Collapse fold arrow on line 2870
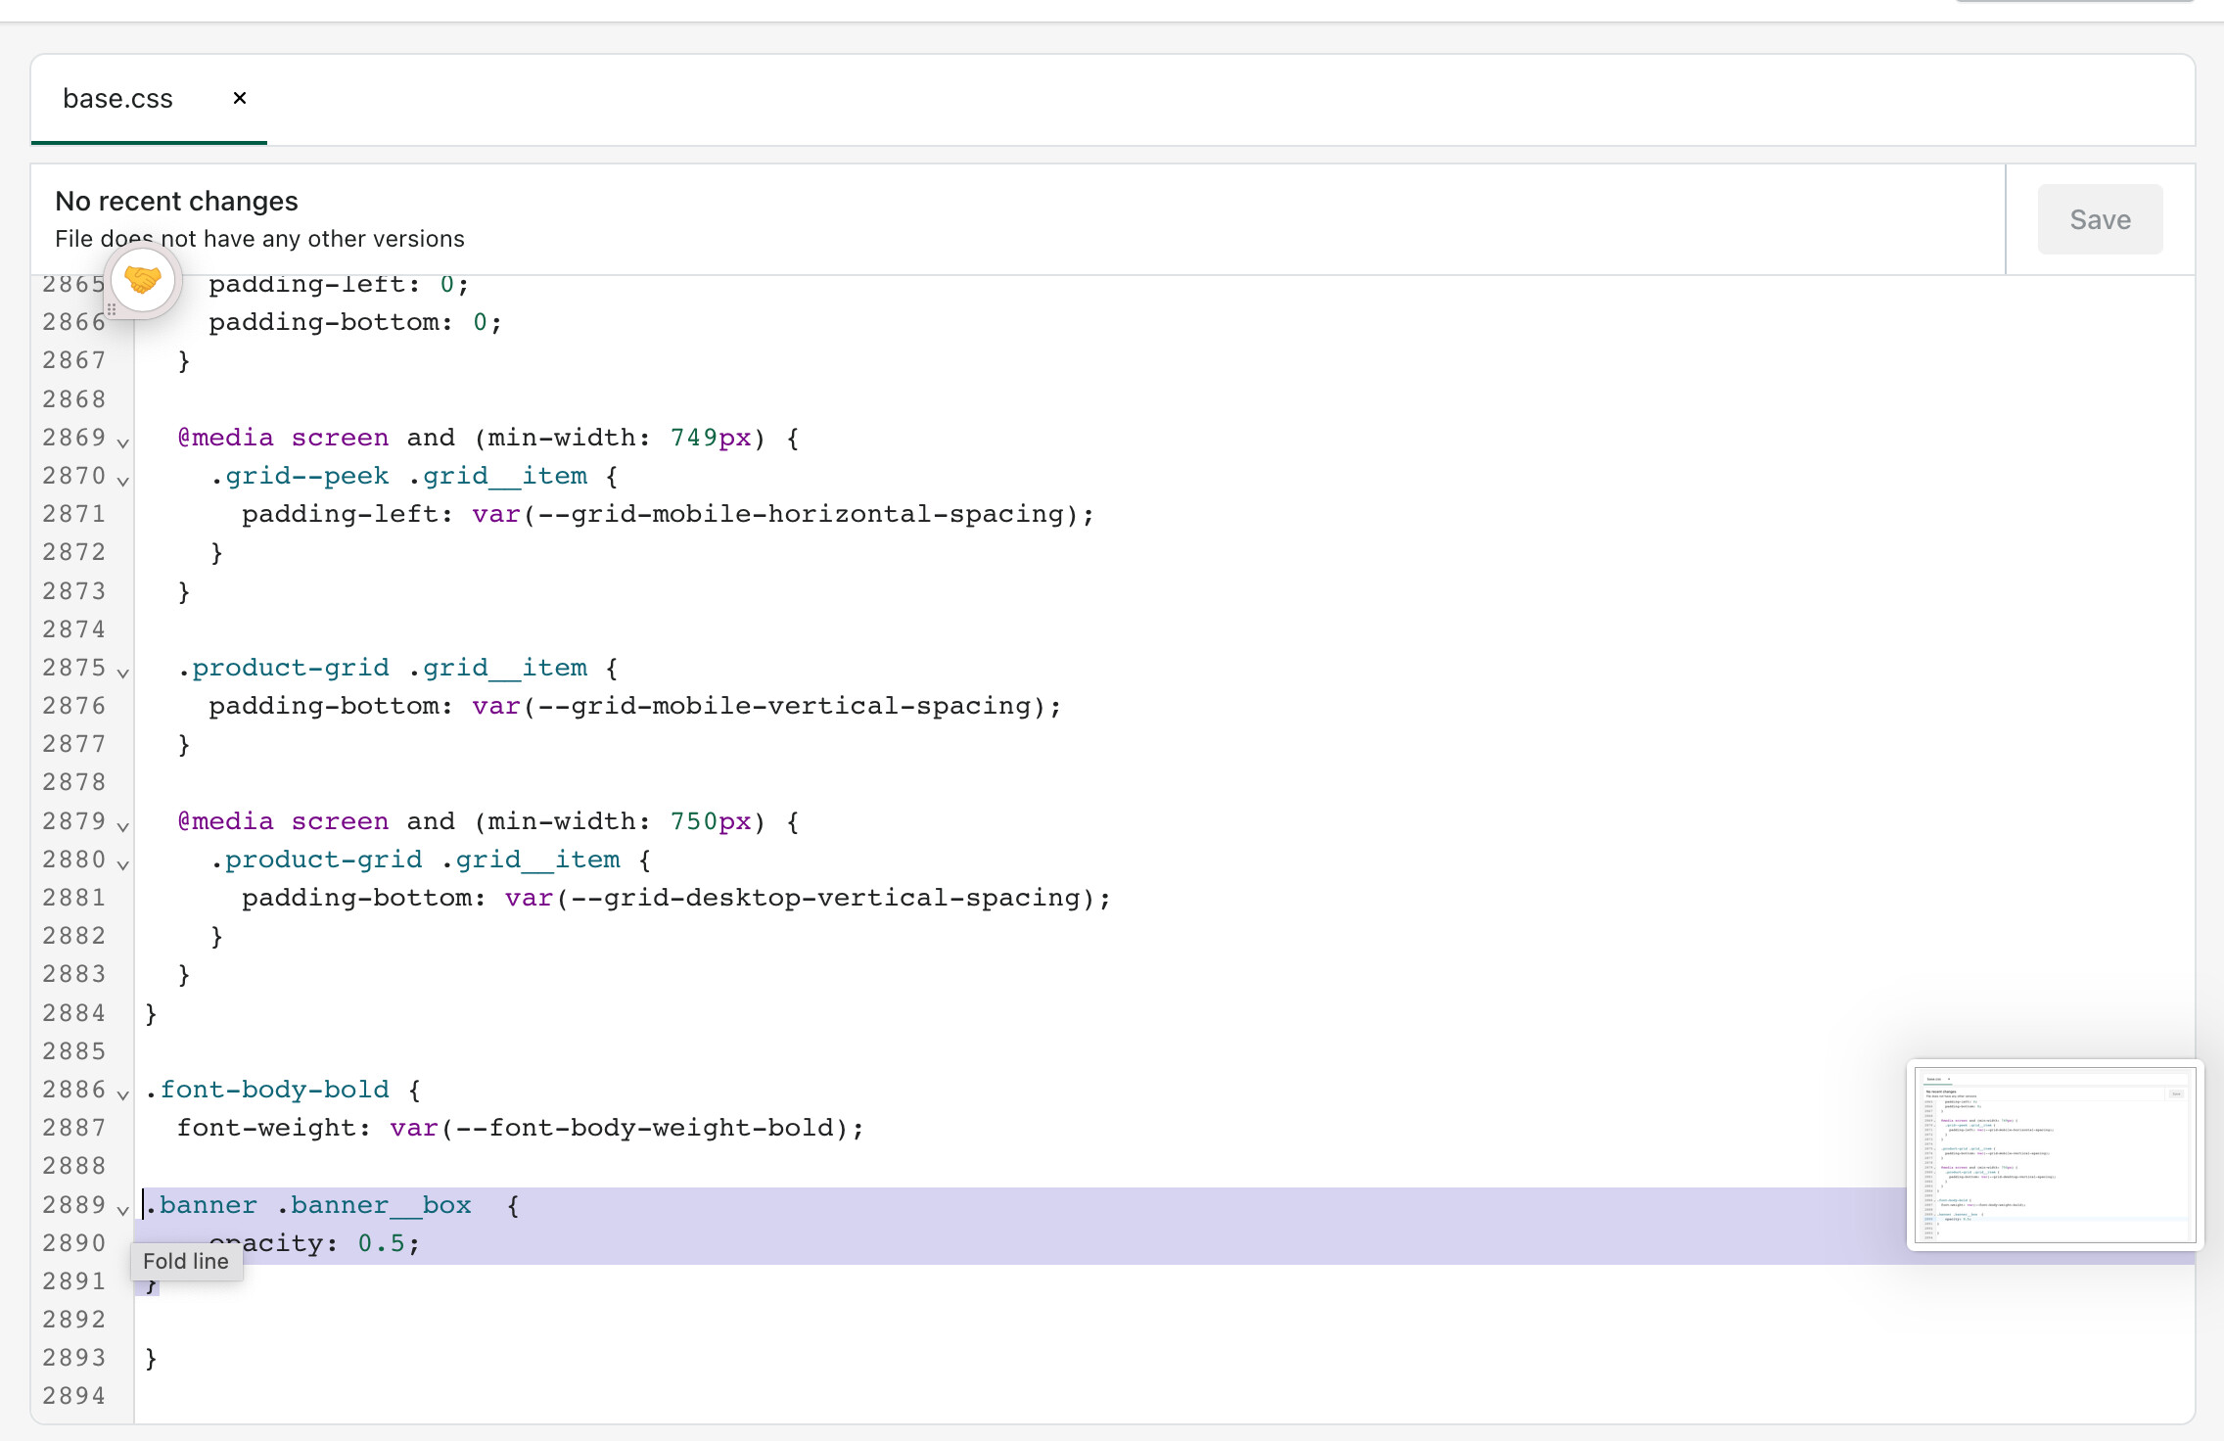Screen dimensions: 2224x1441 pyautogui.click(x=123, y=481)
